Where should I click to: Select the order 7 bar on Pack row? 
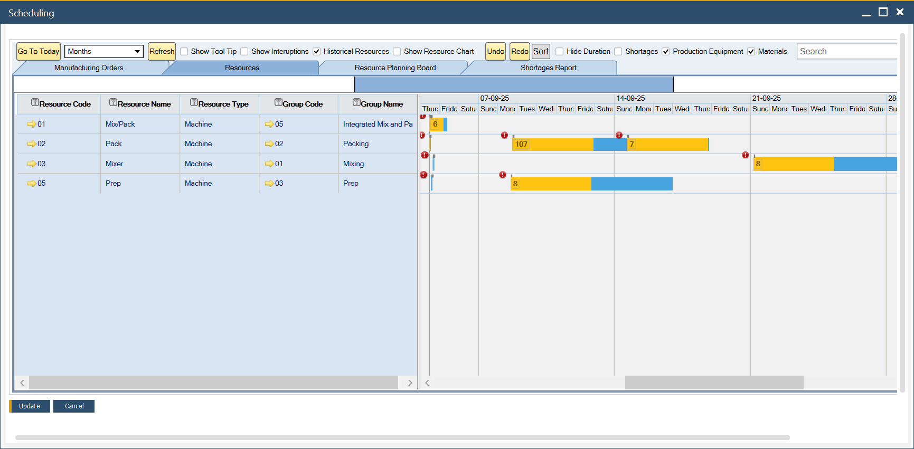coord(668,144)
